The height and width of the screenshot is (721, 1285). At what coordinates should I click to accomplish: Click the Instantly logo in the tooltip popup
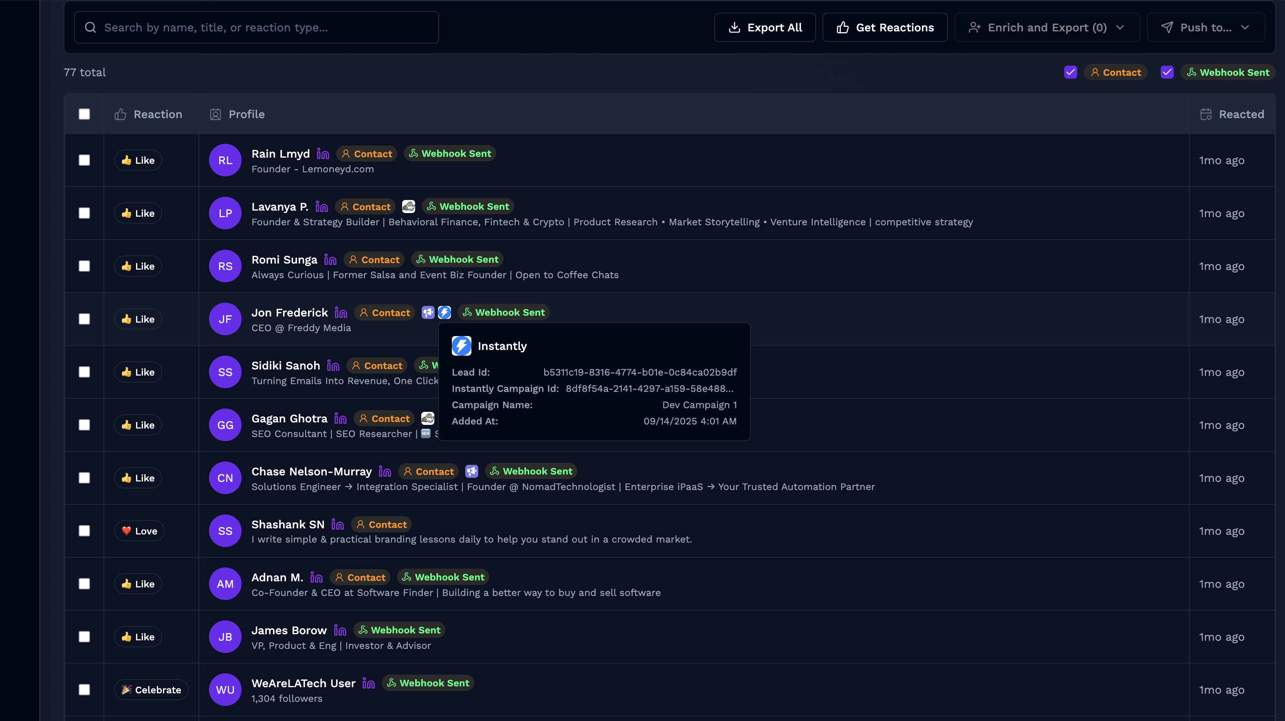pos(461,345)
